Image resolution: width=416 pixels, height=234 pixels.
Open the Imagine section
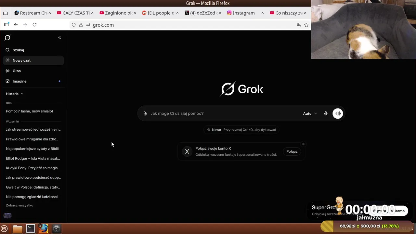33,81
